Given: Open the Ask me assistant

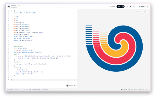Looking at the screenshot, I should pyautogui.click(x=71, y=86).
